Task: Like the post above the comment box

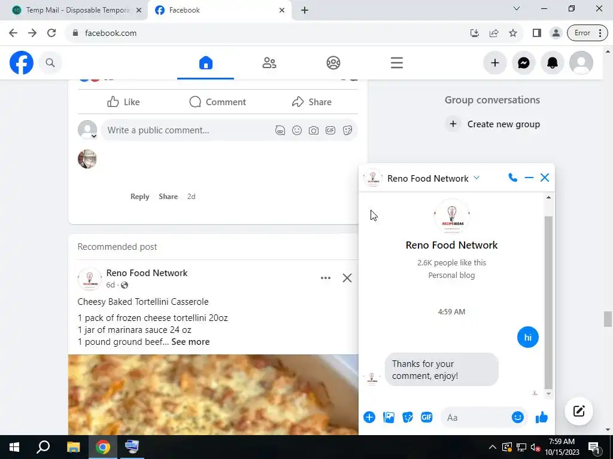Action: 123,102
